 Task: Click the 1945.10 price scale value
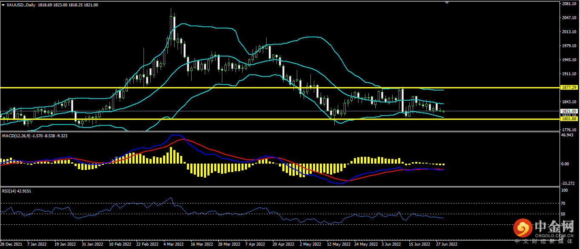pos(569,60)
